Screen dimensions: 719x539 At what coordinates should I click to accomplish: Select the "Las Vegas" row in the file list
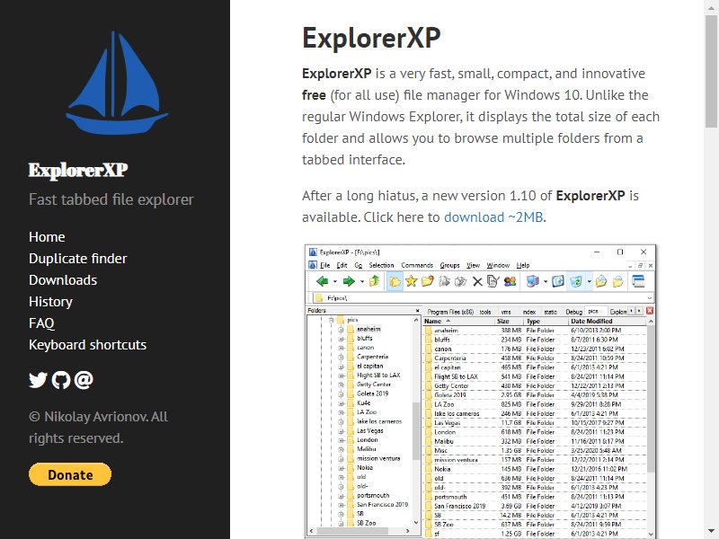pos(535,423)
